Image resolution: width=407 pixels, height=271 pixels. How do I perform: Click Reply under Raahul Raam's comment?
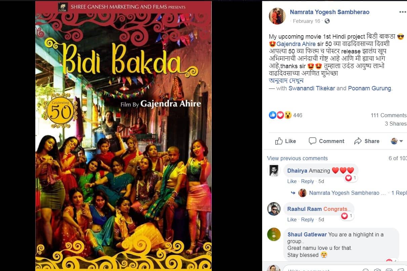tap(308, 220)
